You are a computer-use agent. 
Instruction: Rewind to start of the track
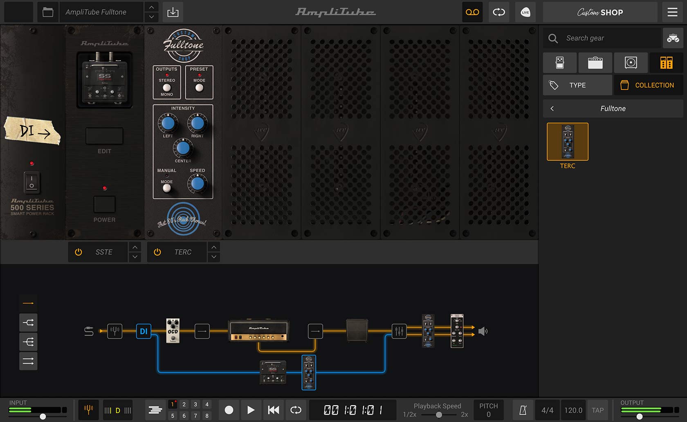pos(273,410)
